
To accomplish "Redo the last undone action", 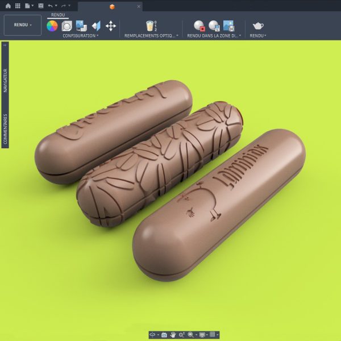I will pyautogui.click(x=64, y=6).
